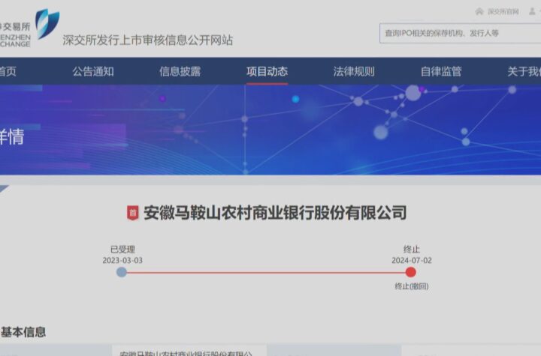Viewport: 541px width, 356px height.
Task: Open the 法律规则 menu item
Action: 354,72
